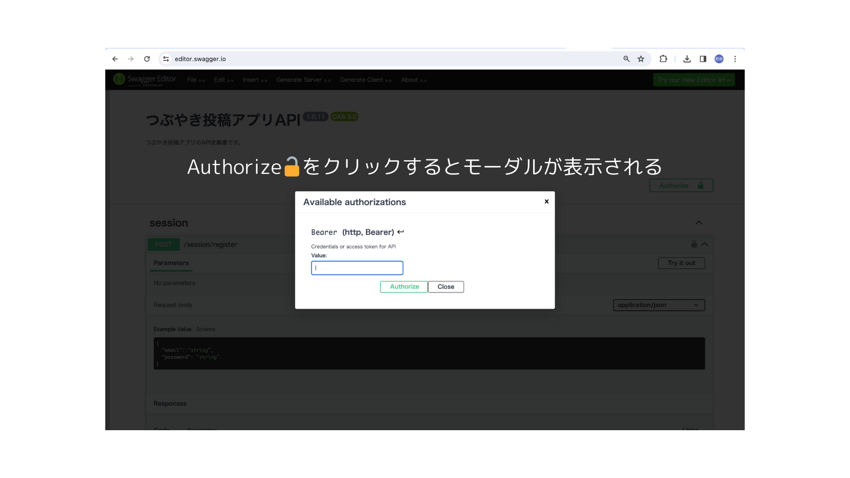The image size is (850, 478).
Task: Expand the Generate Server menu
Action: (x=299, y=80)
